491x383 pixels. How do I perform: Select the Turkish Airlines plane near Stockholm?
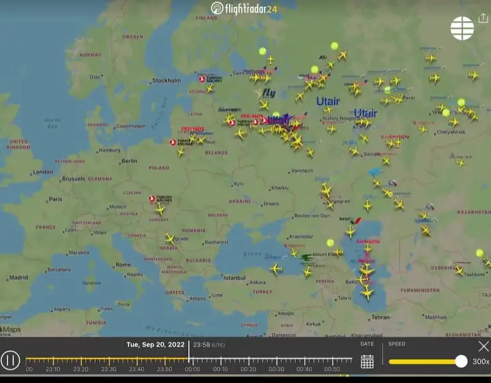(x=203, y=79)
